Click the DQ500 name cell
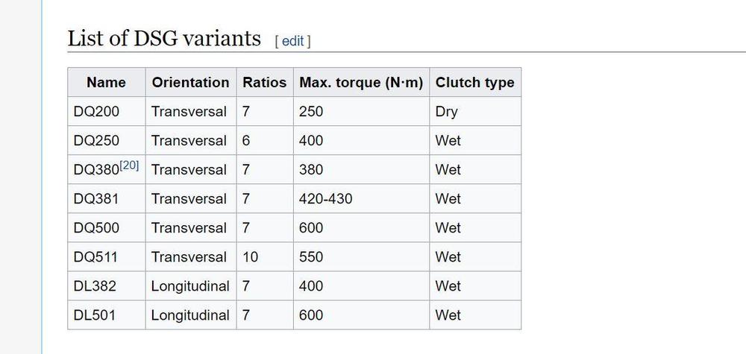This screenshot has width=746, height=354. point(96,228)
